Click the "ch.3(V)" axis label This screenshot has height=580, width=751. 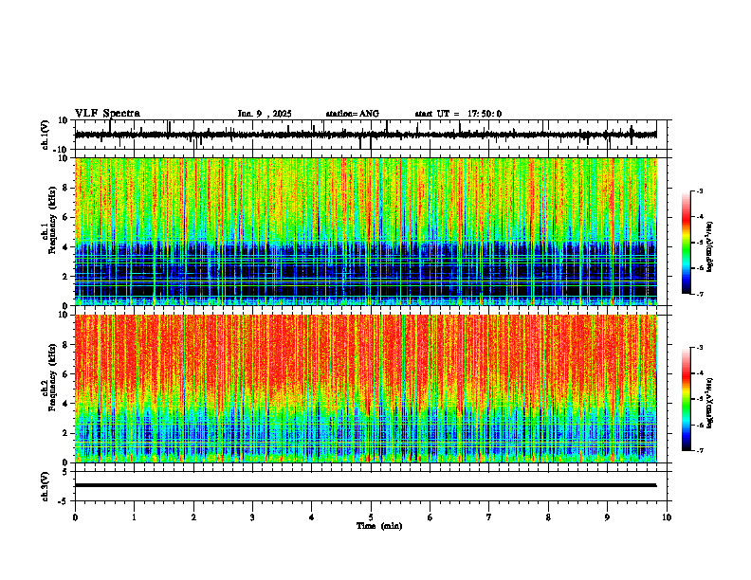46,486
